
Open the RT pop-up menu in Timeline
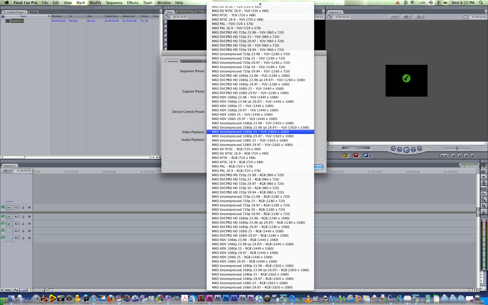(7, 171)
